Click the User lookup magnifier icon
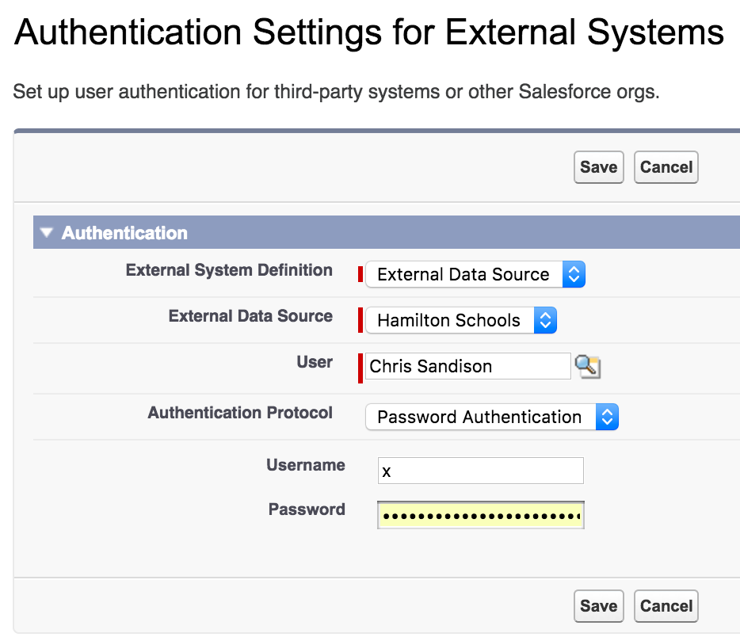The height and width of the screenshot is (637, 740). tap(587, 366)
